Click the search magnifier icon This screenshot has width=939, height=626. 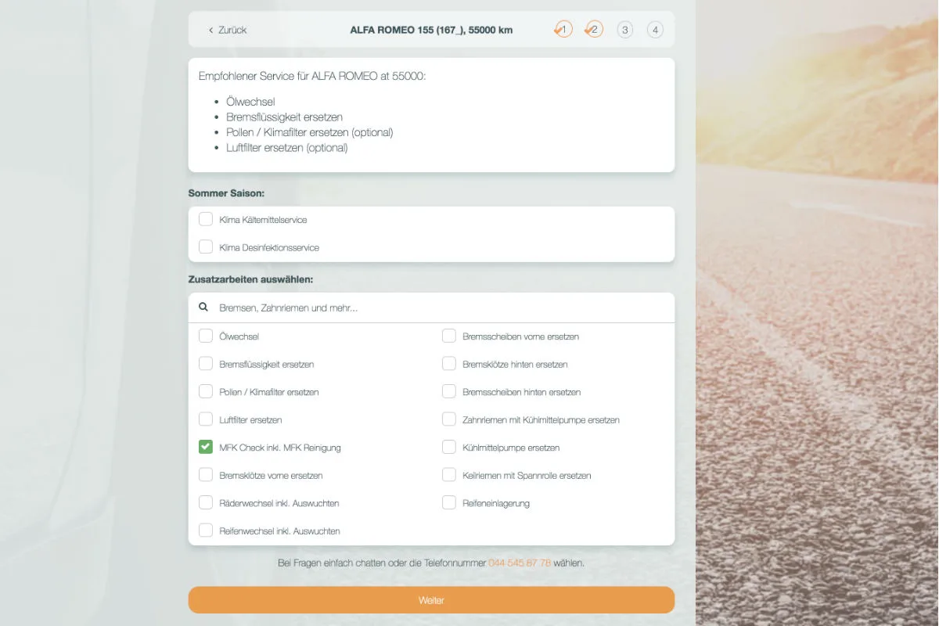(203, 308)
